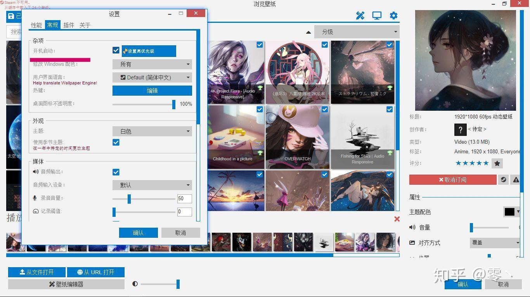Open the 插件 tab of the settings dialog
The image size is (530, 297).
click(x=68, y=25)
